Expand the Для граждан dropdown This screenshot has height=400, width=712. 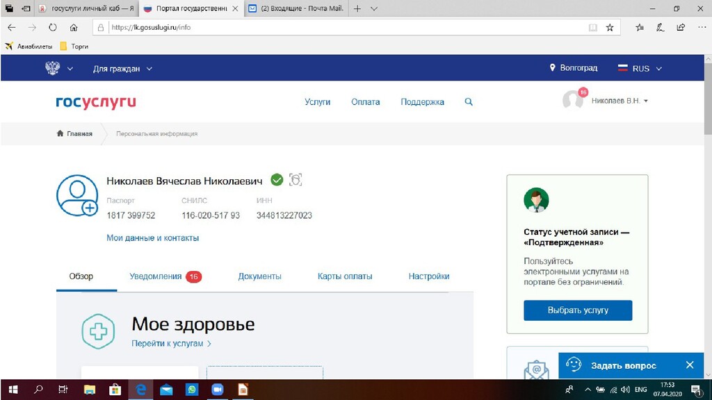pos(122,69)
